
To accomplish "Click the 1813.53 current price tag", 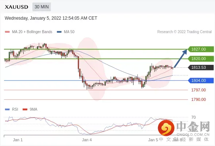I will (x=201, y=67).
